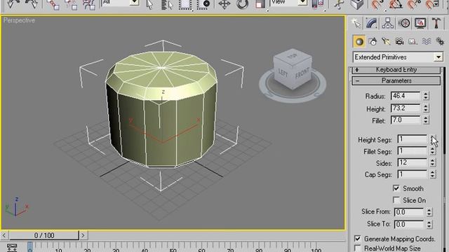Viewport: 449px width, 252px height.
Task: Enable the Slice On checkbox
Action: coord(396,200)
